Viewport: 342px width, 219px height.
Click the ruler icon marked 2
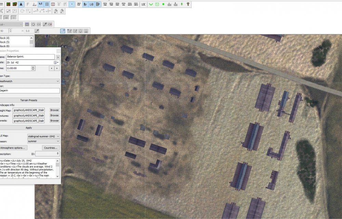coord(175,4)
